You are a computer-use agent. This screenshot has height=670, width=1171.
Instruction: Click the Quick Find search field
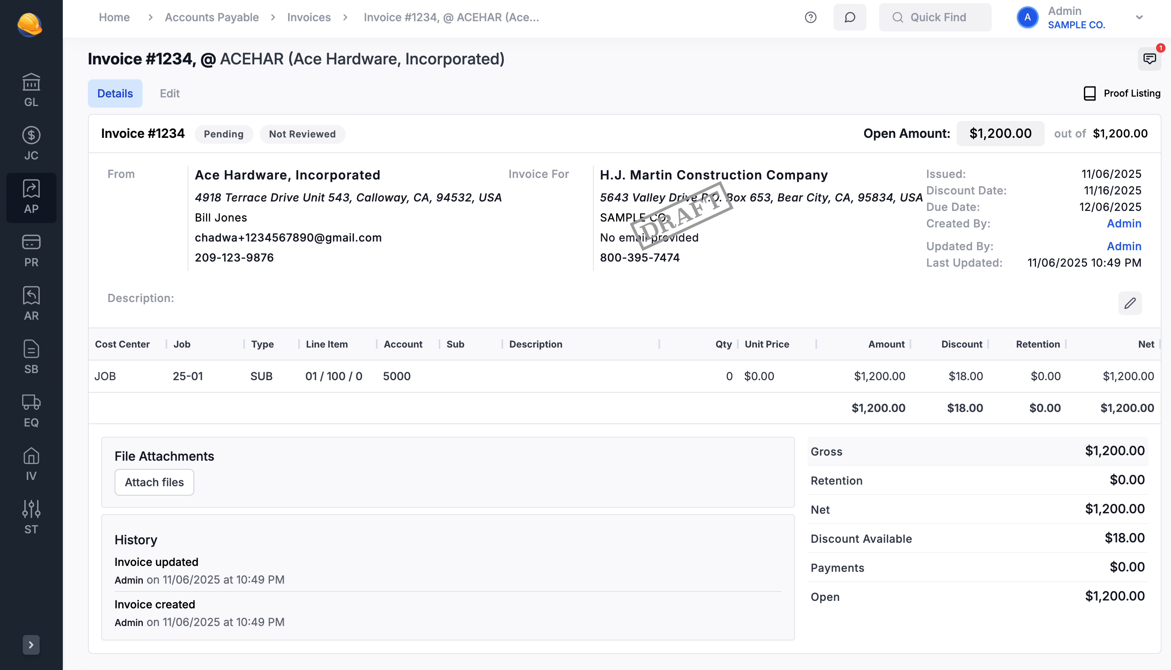pos(935,18)
